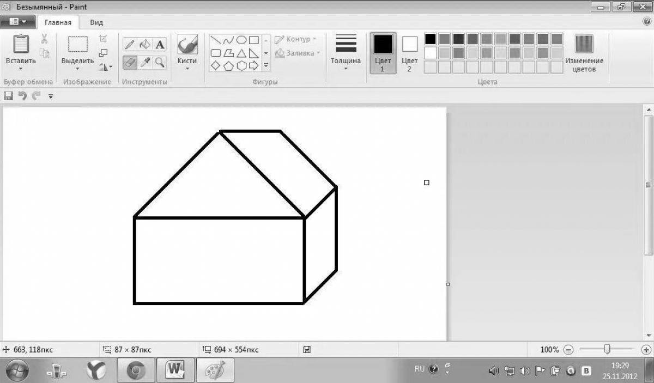Activate the Цвет 1 foreground color button
654x383 pixels.
pos(383,53)
